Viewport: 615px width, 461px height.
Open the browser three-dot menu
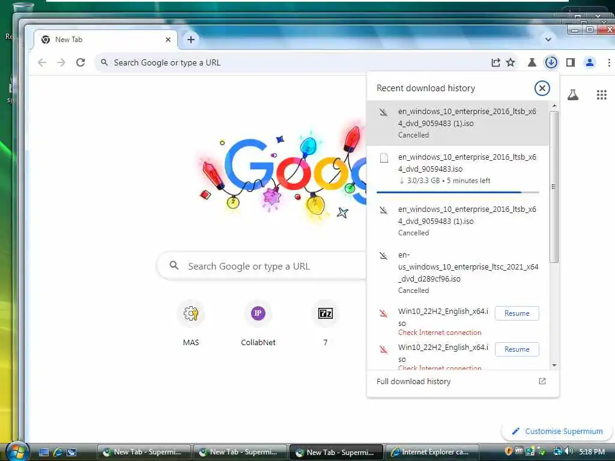pos(609,62)
